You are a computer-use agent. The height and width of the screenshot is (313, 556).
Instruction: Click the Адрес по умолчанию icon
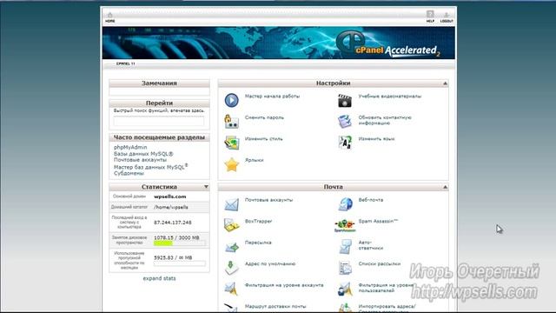click(232, 268)
